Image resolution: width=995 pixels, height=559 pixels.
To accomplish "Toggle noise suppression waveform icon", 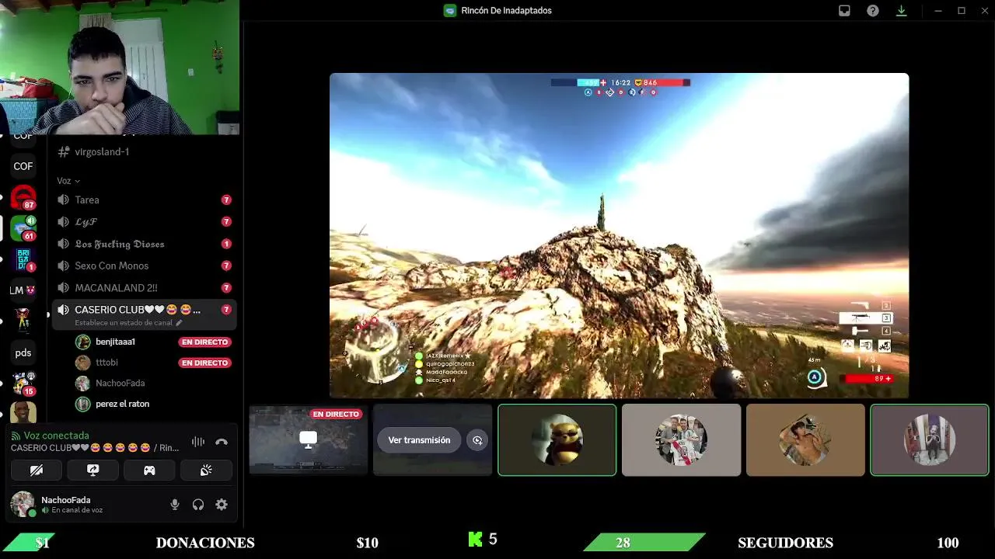I will pyautogui.click(x=198, y=442).
